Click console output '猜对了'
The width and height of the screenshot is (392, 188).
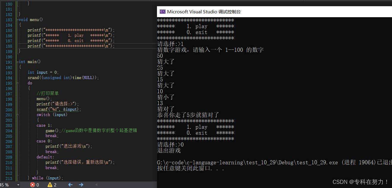click(166, 109)
